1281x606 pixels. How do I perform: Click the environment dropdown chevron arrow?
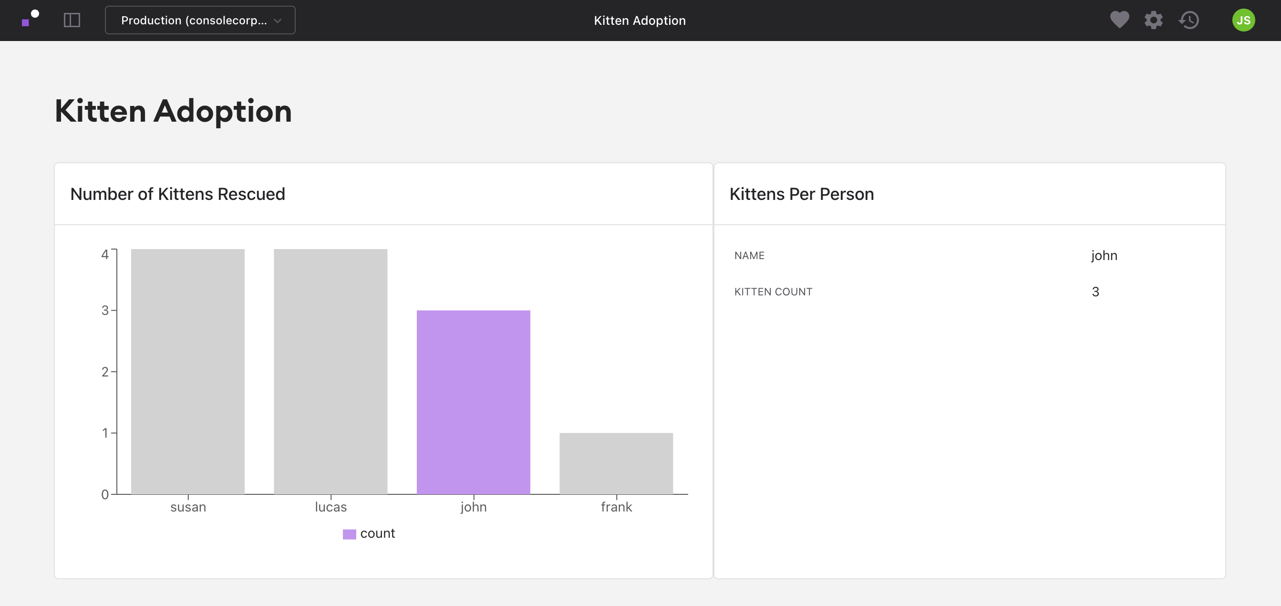click(278, 21)
